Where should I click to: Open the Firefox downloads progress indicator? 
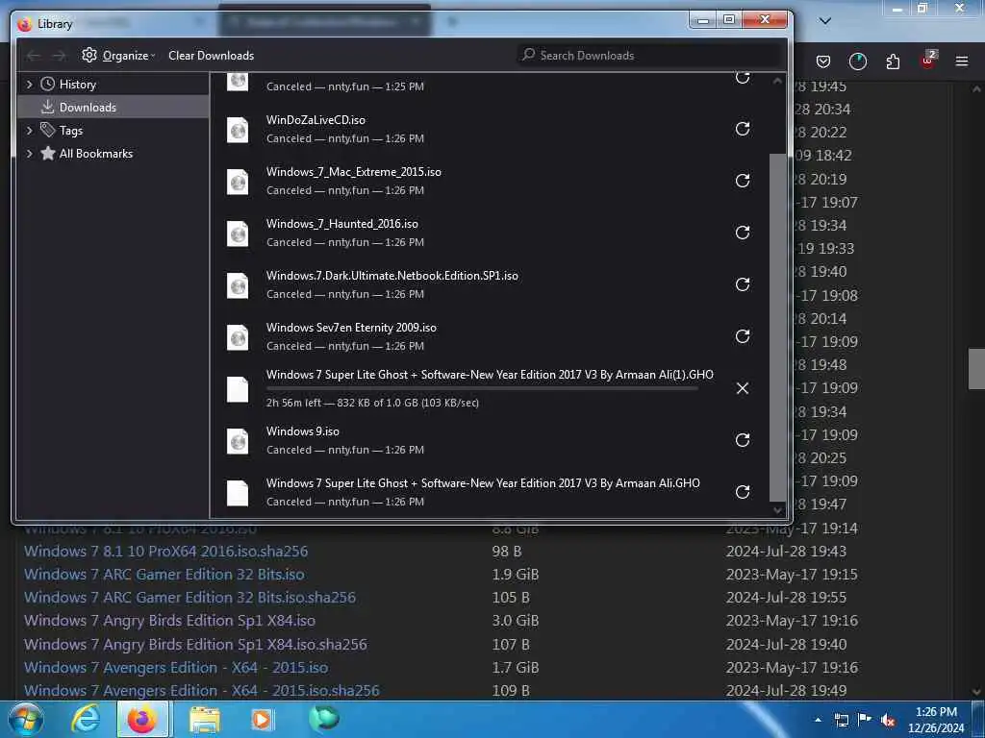(x=857, y=61)
